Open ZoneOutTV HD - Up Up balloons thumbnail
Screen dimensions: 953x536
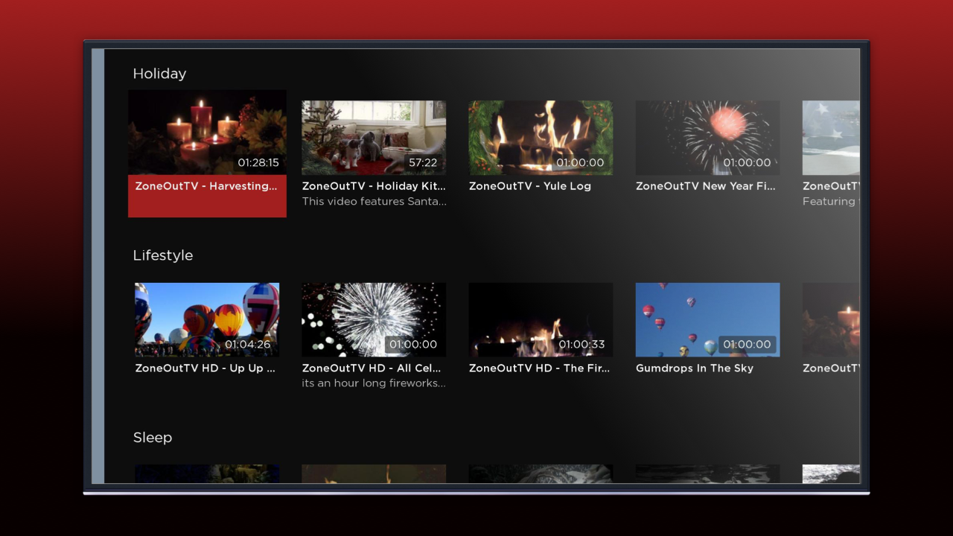pyautogui.click(x=207, y=319)
